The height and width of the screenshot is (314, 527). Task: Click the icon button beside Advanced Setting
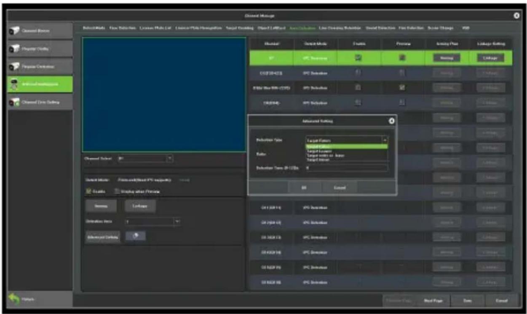coord(135,236)
